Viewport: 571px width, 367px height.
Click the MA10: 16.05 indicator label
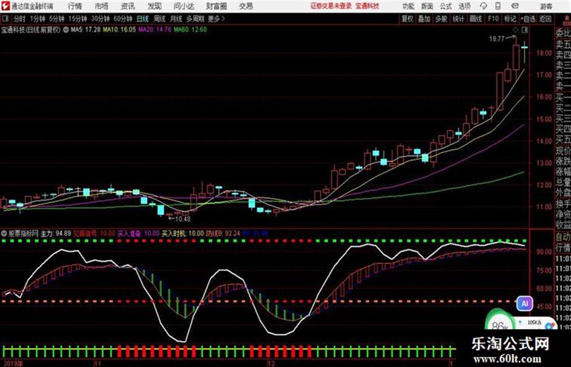click(x=119, y=30)
